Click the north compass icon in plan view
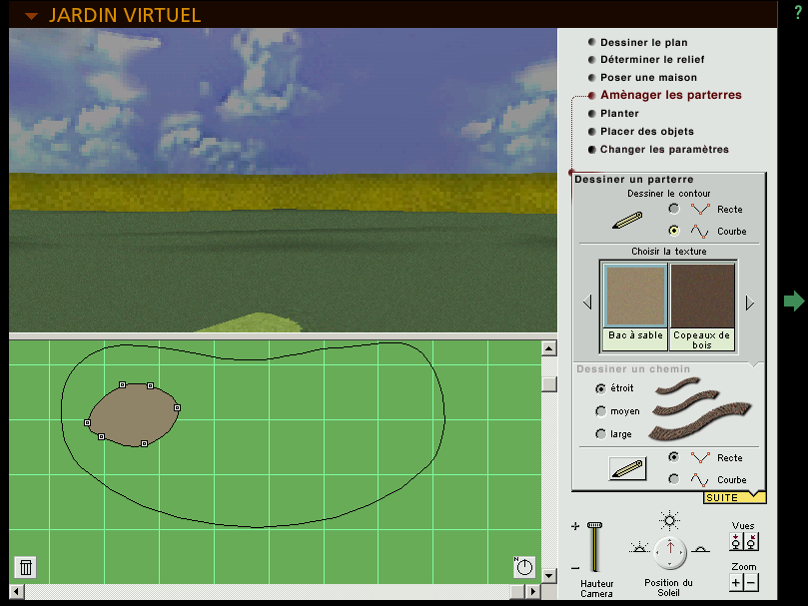808x606 pixels. coord(524,567)
